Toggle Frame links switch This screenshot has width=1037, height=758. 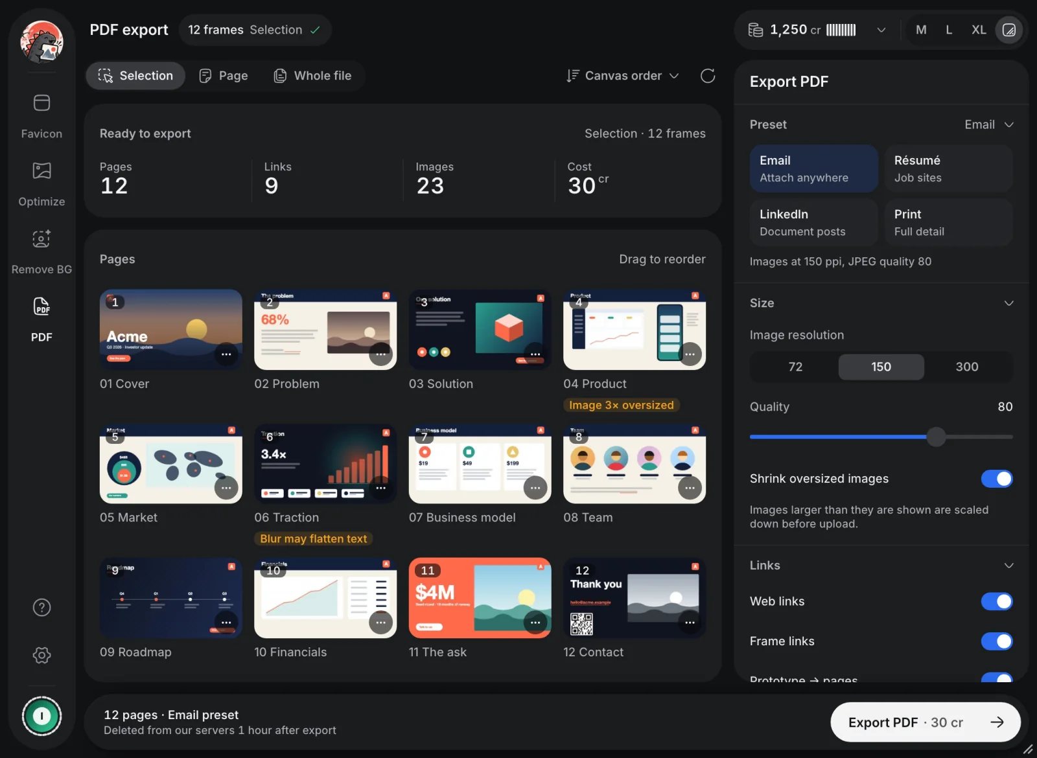pos(997,641)
